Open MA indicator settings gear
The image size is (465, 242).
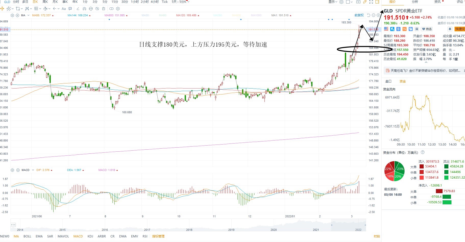12,15
